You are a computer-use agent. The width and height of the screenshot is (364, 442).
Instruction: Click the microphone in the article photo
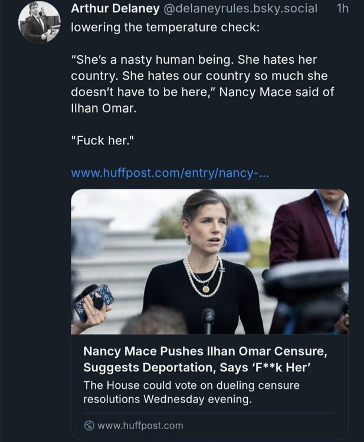(x=208, y=320)
